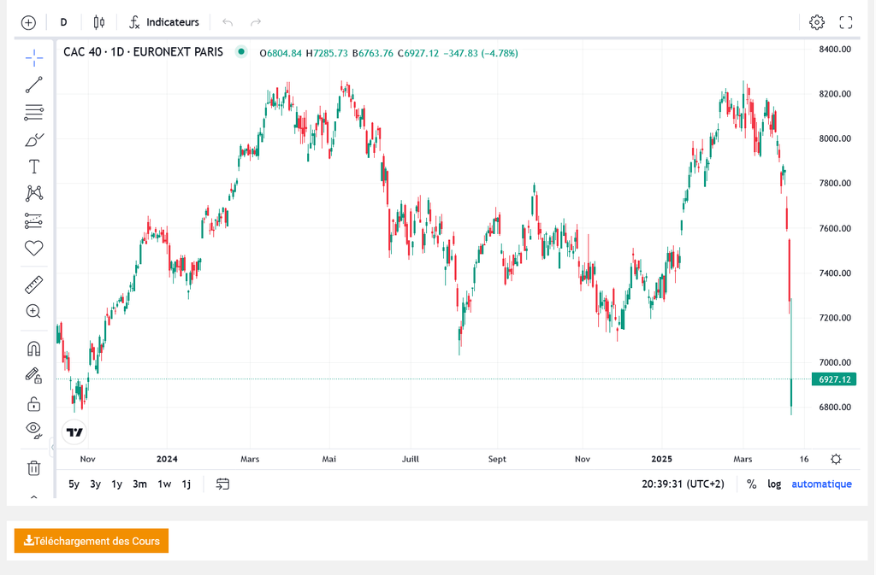Click the add symbol plus icon
Screen dimensions: 876x575
coord(28,22)
